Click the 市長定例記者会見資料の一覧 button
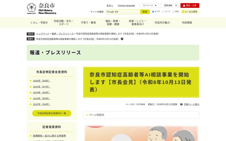The image size is (226, 141). [52, 113]
